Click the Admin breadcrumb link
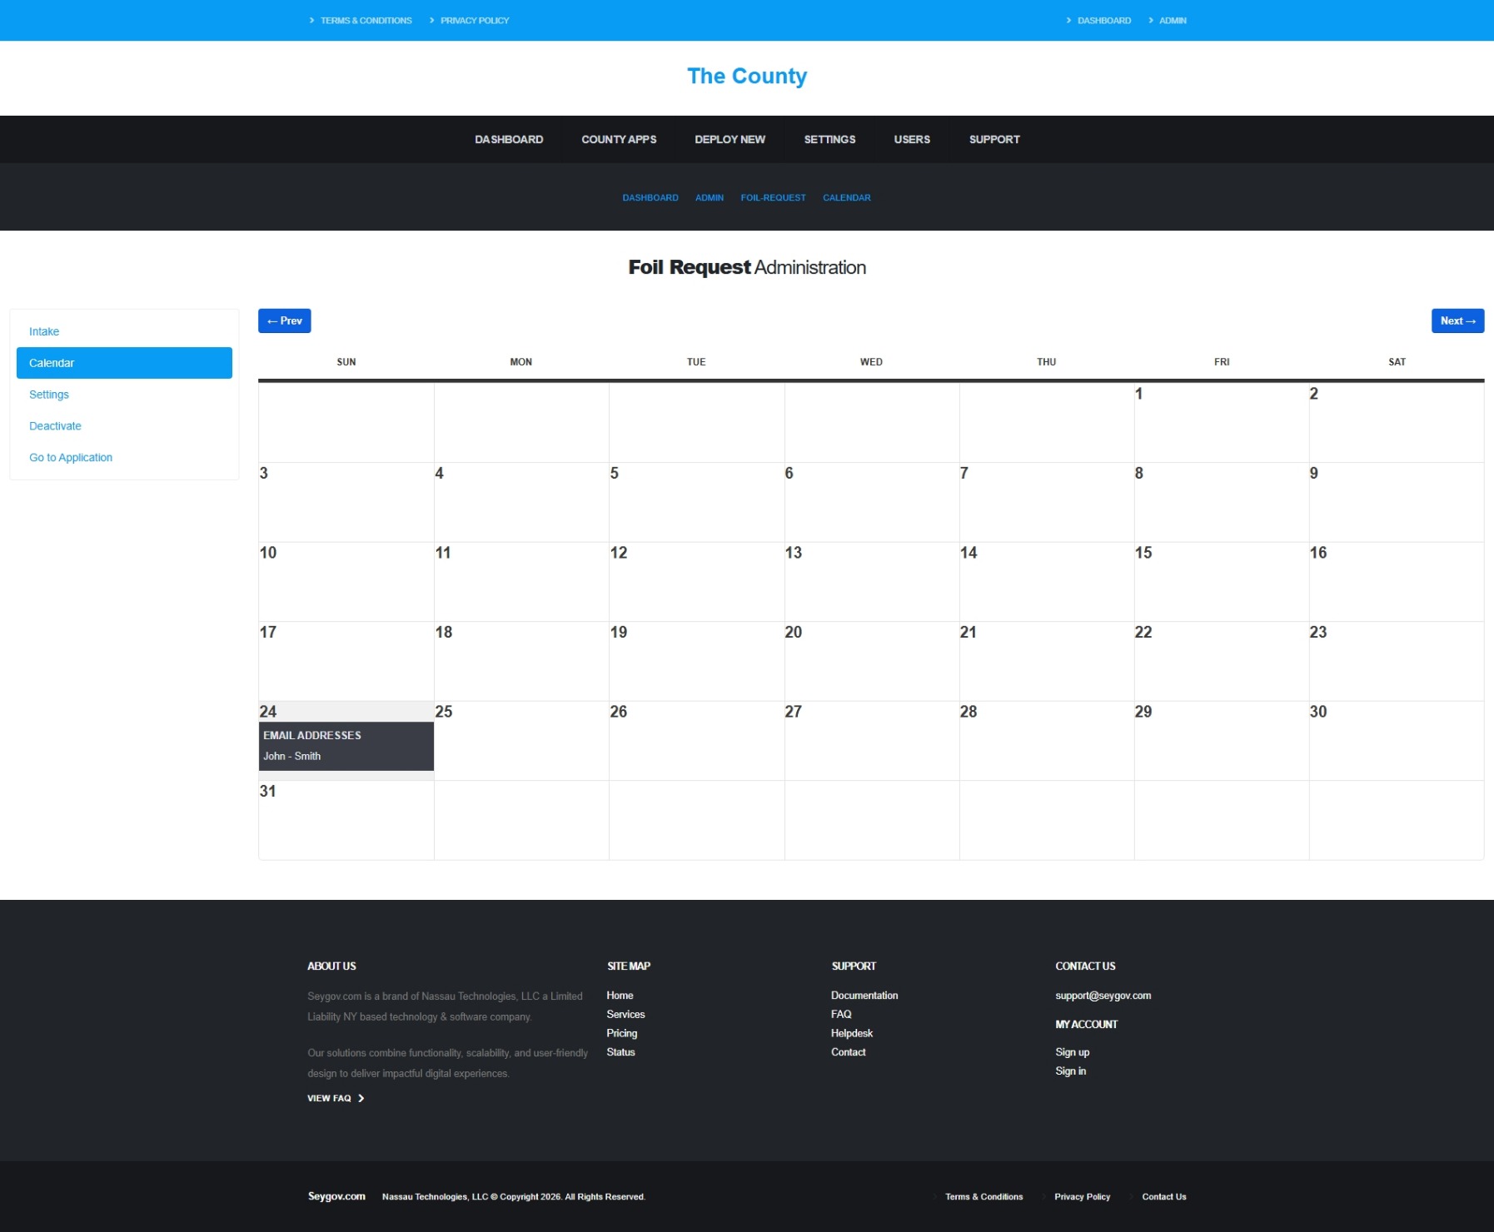 tap(710, 198)
